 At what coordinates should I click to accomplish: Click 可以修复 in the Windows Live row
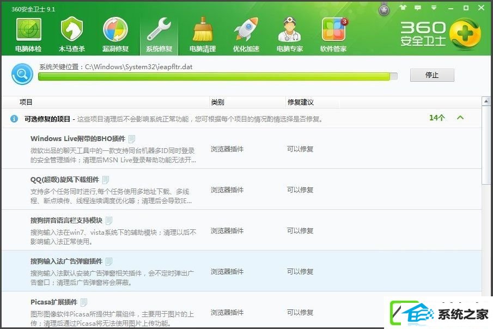click(300, 149)
